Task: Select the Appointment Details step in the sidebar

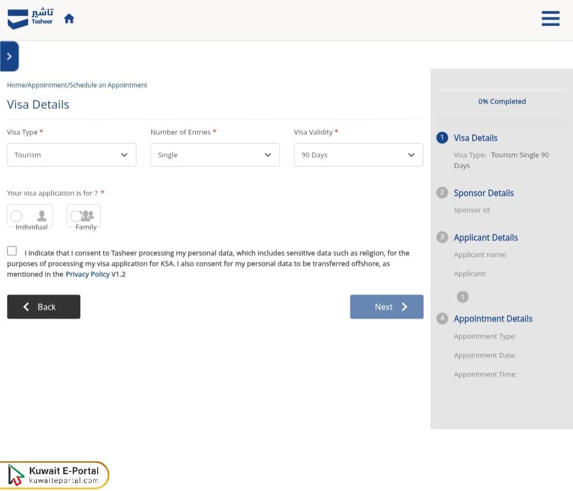Action: tap(493, 318)
